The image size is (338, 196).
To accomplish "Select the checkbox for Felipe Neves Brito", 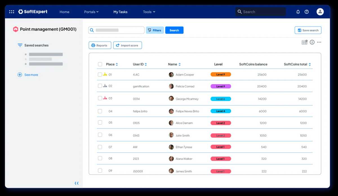I will (x=100, y=111).
